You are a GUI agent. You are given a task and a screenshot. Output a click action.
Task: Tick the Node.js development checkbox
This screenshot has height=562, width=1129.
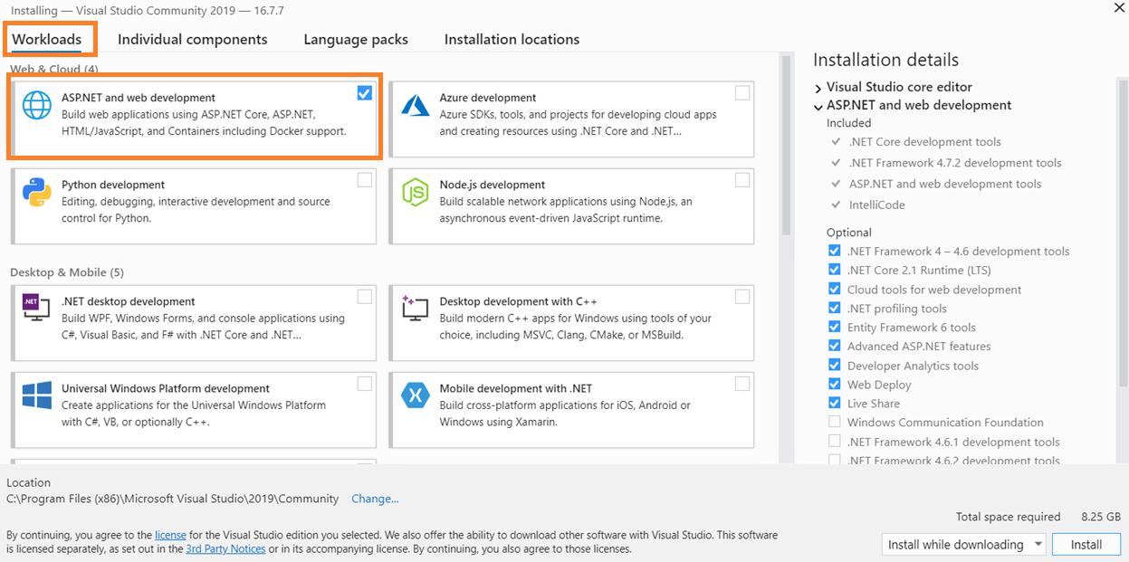(742, 180)
